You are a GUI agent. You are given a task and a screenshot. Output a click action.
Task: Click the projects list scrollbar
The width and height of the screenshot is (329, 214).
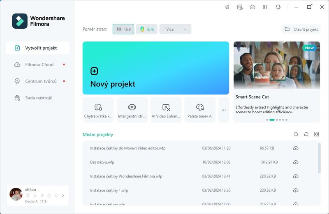point(319,158)
